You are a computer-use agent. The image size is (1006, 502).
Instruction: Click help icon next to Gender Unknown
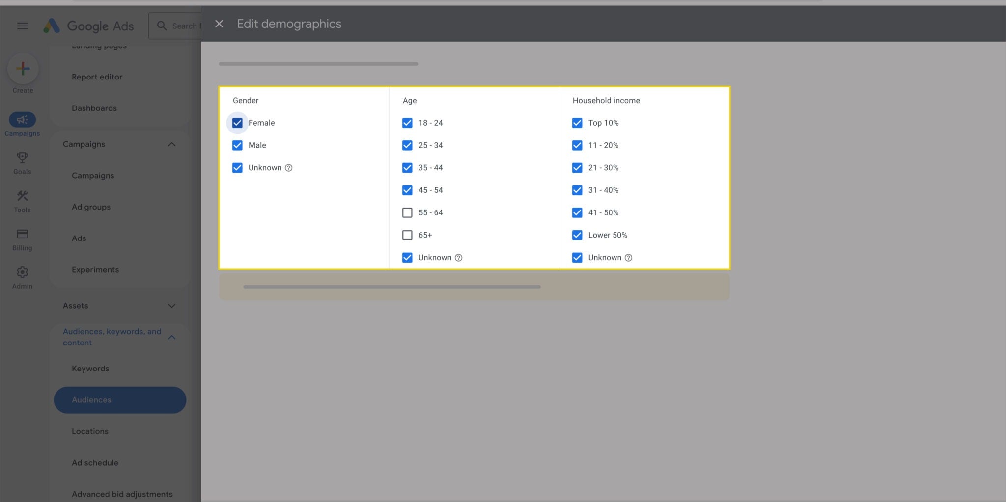tap(289, 168)
